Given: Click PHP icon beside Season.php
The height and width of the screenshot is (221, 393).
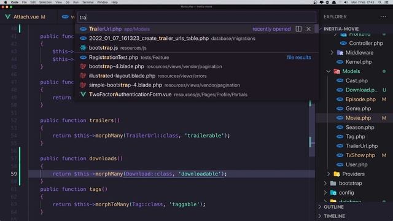Looking at the screenshot, I should pos(340,127).
